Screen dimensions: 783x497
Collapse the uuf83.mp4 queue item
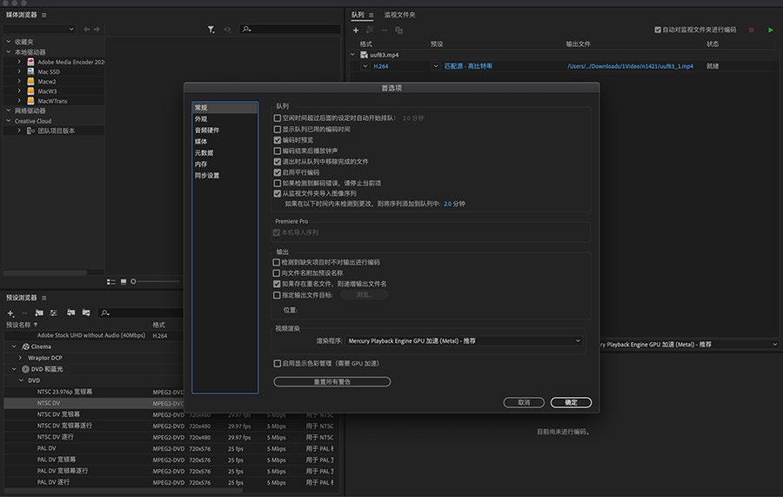[352, 55]
